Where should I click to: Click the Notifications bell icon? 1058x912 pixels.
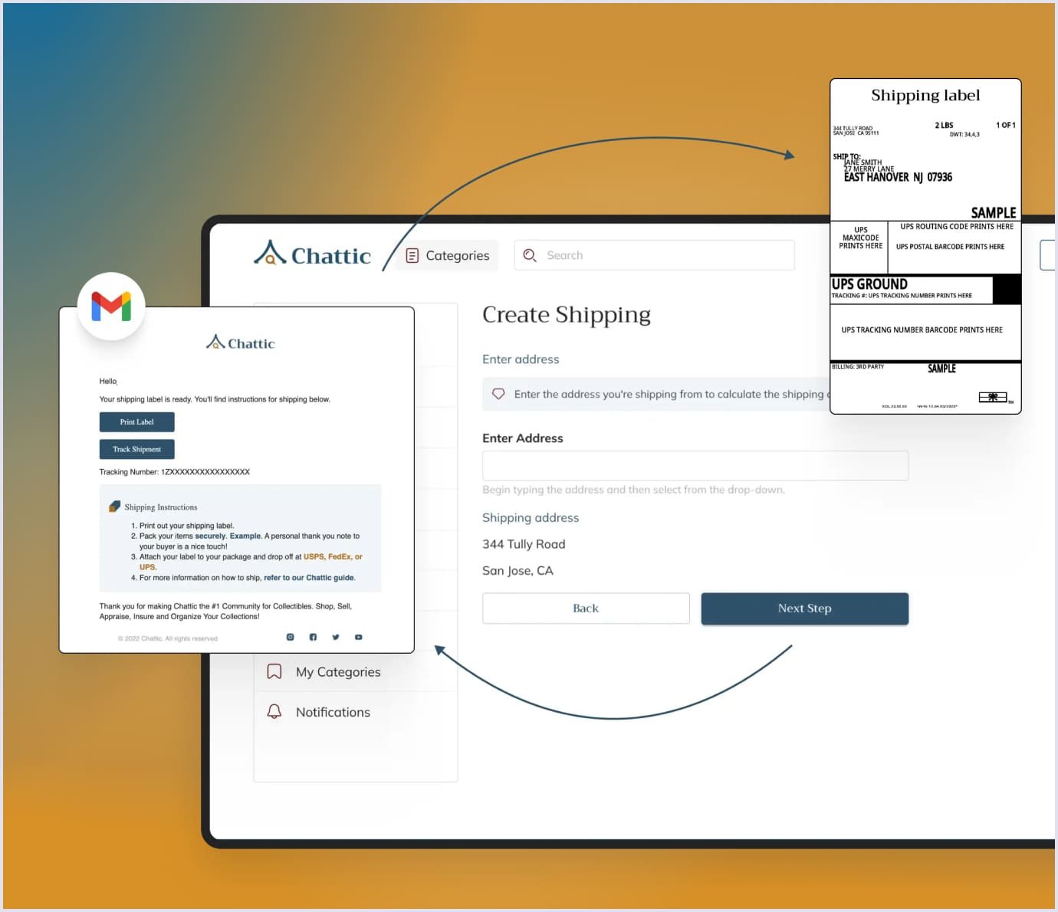click(x=274, y=712)
